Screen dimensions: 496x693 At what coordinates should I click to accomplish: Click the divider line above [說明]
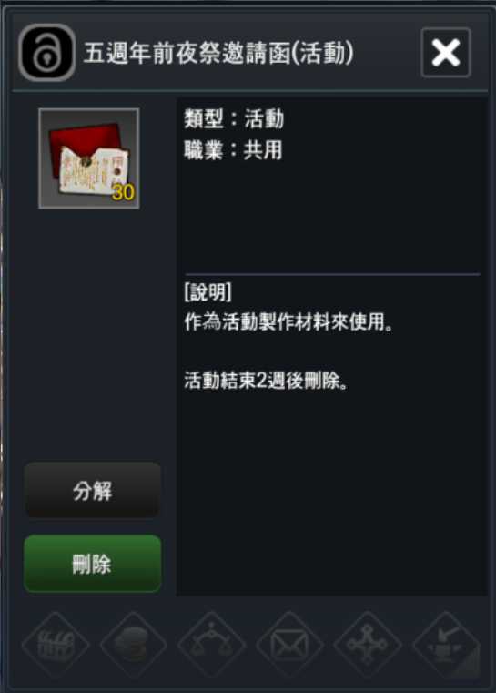pos(332,274)
